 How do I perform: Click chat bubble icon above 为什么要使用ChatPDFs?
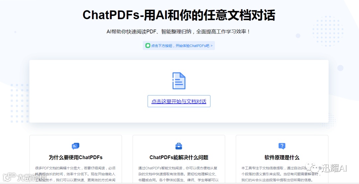(x=75, y=146)
